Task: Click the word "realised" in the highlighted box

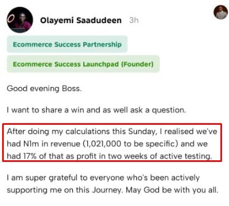Action: pyautogui.click(x=179, y=131)
